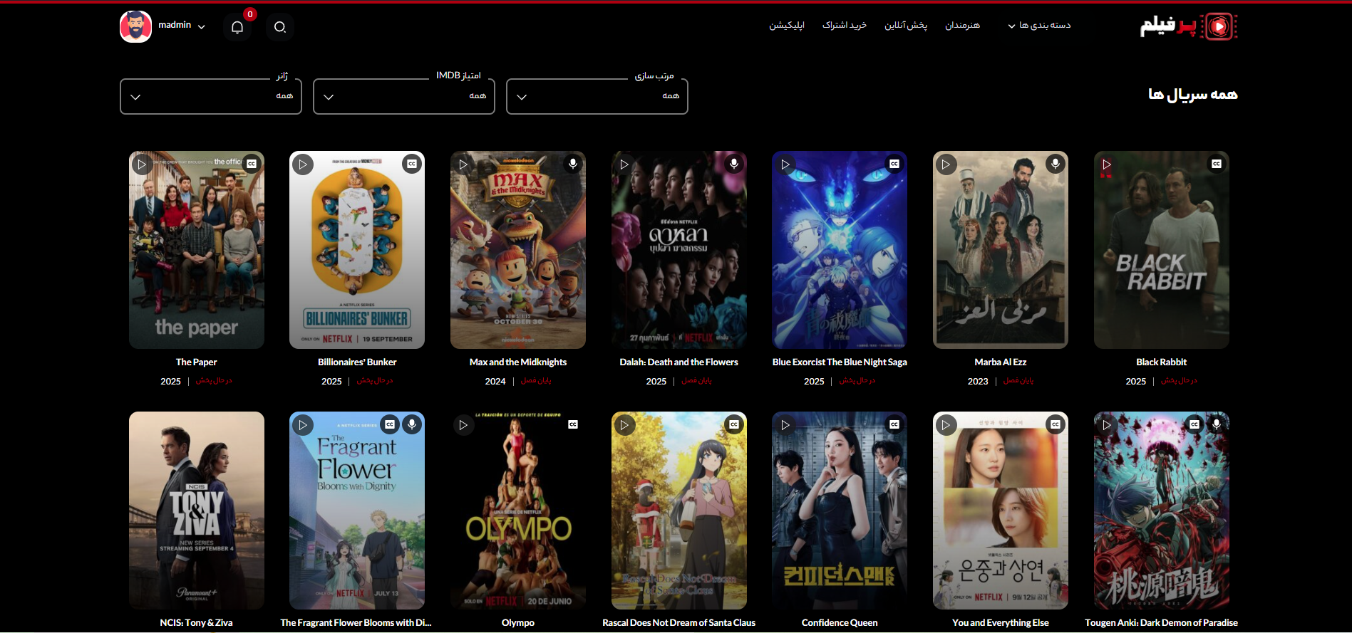Expand the دسته بندی ها categories menu

point(1039,26)
